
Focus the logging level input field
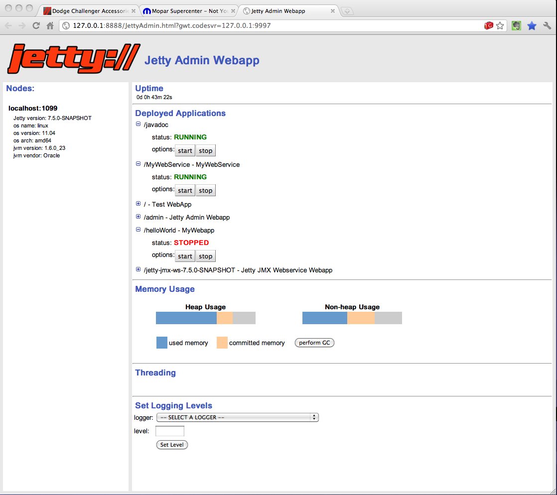(170, 431)
